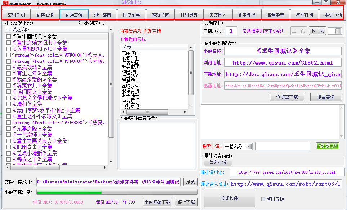Click the 源小说网址 field
This screenshot has width=347, height=210.
tap(287, 172)
